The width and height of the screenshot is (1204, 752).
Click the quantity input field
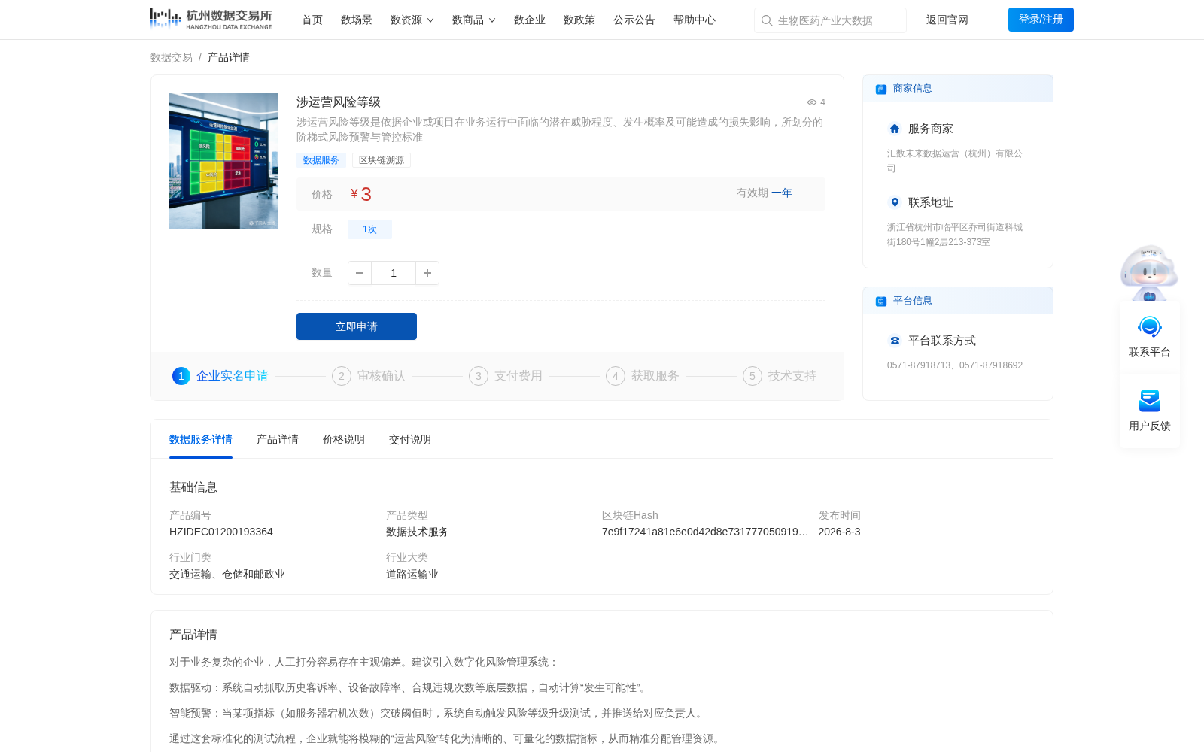point(394,273)
